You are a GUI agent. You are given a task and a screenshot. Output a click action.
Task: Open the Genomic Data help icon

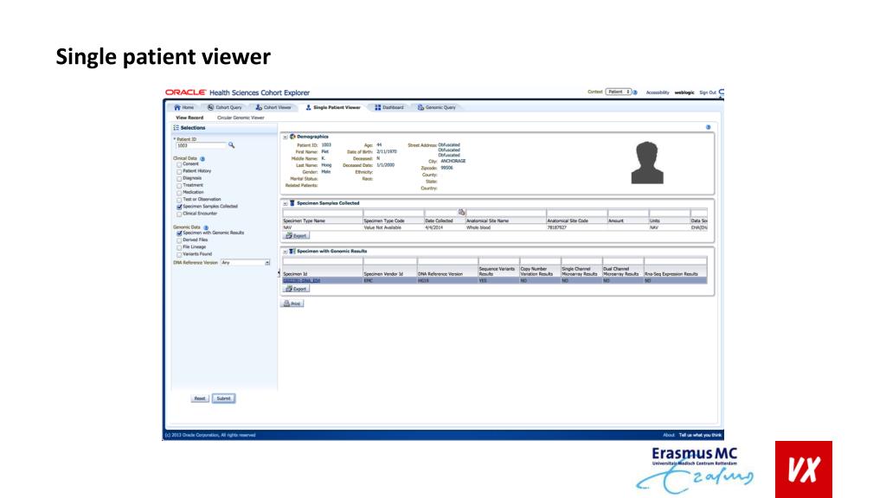pos(206,227)
